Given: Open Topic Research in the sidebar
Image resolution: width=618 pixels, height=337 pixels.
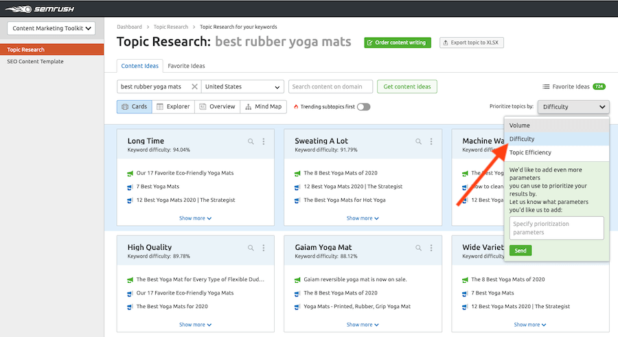Looking at the screenshot, I should pos(51,49).
